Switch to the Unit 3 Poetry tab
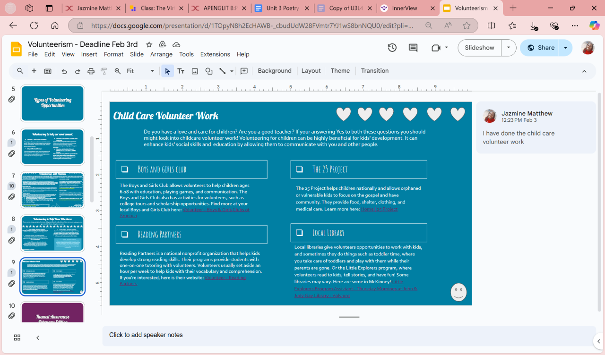This screenshot has width=605, height=355. (282, 8)
